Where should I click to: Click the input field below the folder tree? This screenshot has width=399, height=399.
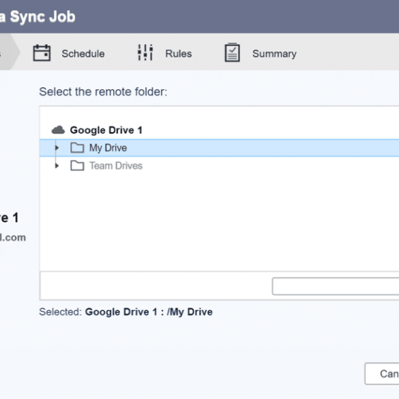tap(336, 286)
